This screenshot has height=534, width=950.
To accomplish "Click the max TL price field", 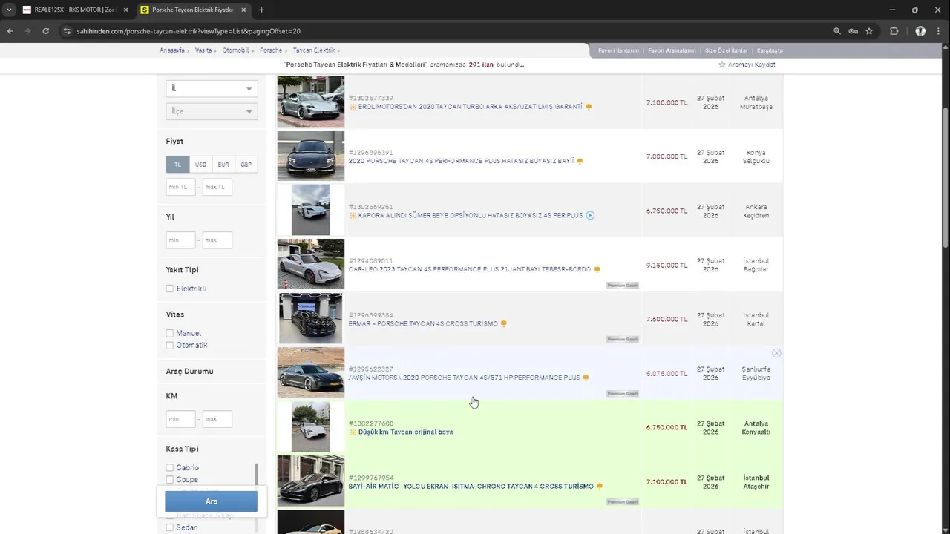I will coord(217,187).
